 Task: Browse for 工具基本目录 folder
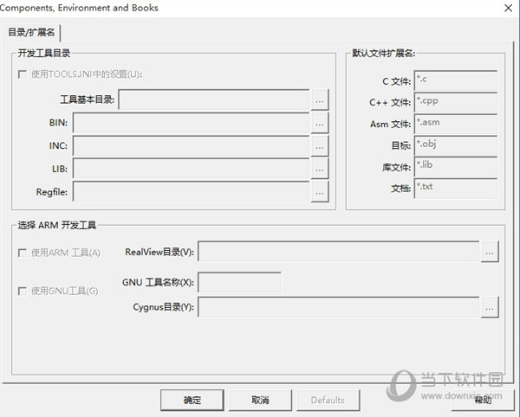tap(320, 99)
